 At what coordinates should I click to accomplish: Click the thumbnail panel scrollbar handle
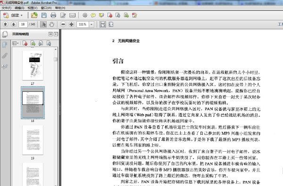56,59
